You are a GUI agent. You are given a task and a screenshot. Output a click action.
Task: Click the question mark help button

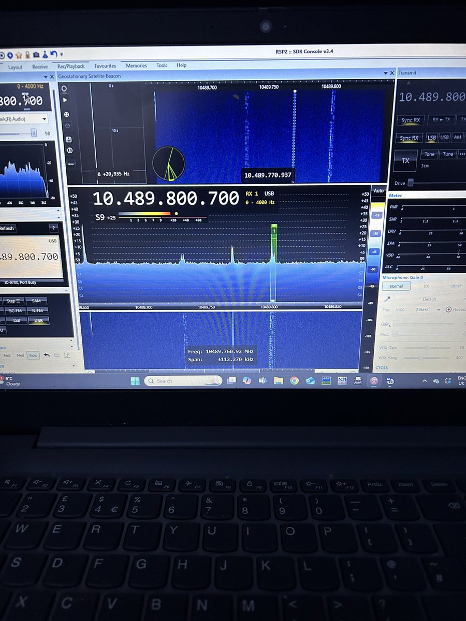pyautogui.click(x=54, y=228)
